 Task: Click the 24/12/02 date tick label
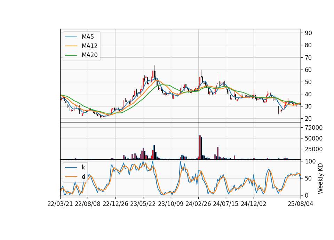[x=254, y=204]
